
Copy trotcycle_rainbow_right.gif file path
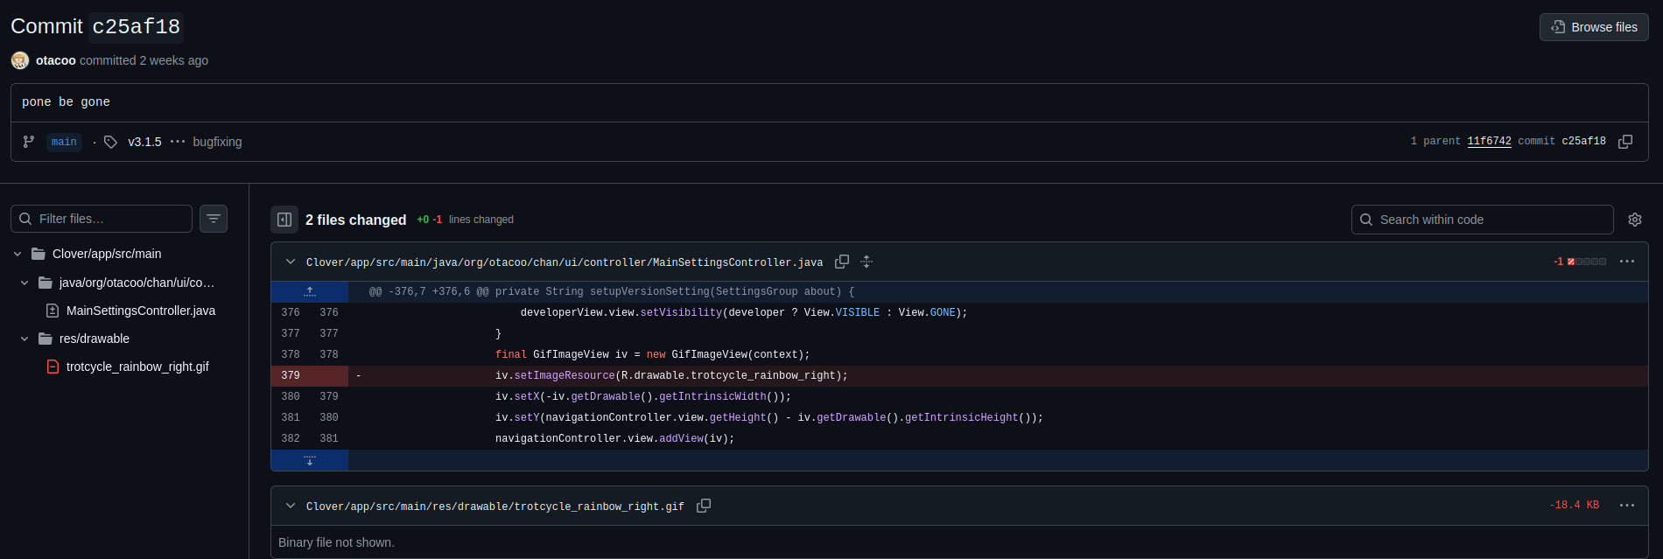704,506
